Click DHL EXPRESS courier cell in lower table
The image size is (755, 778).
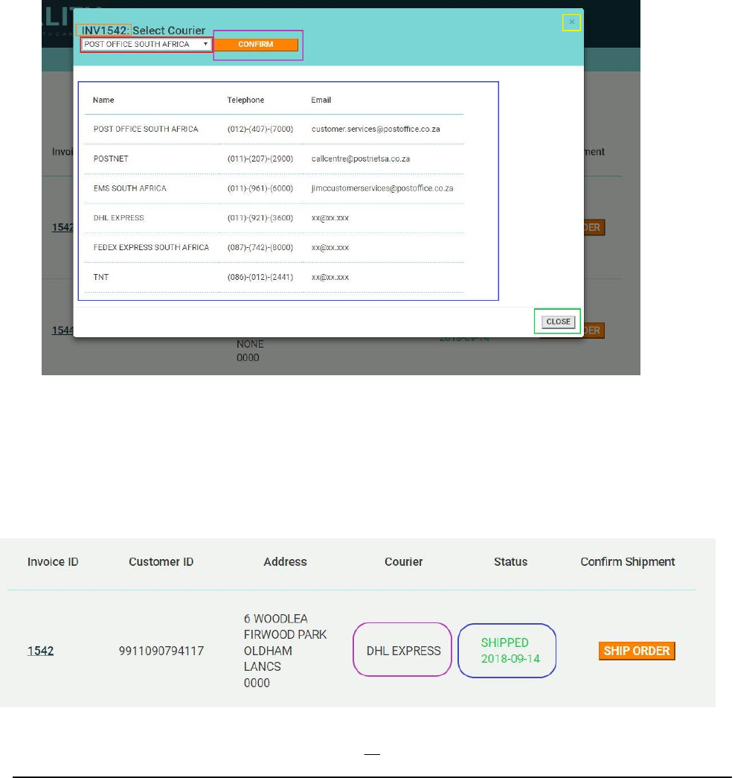point(403,651)
